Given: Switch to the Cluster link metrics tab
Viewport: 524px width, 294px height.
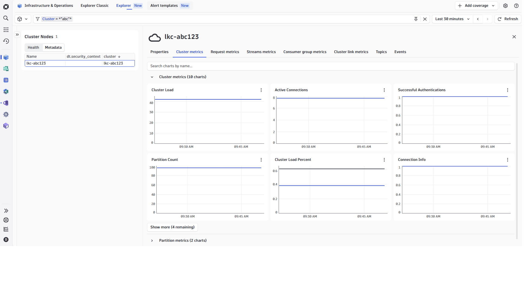Looking at the screenshot, I should click(x=351, y=52).
